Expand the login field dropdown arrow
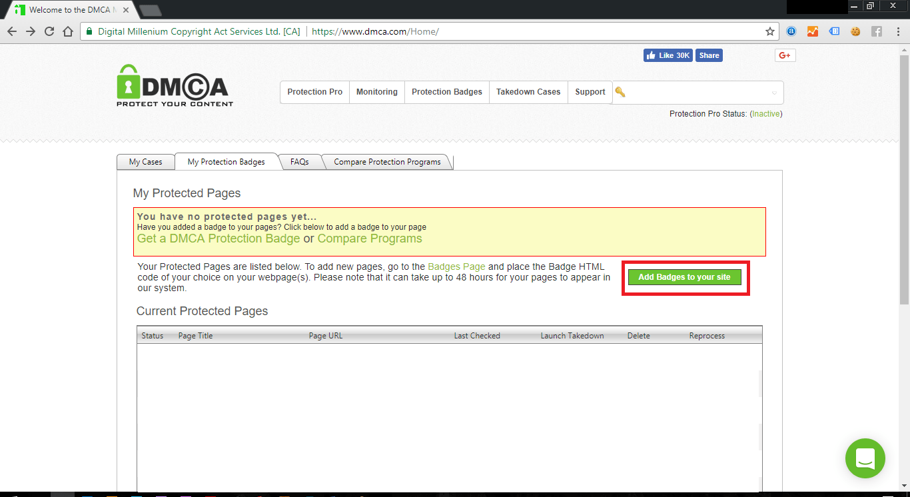Viewport: 910px width, 497px height. click(773, 93)
